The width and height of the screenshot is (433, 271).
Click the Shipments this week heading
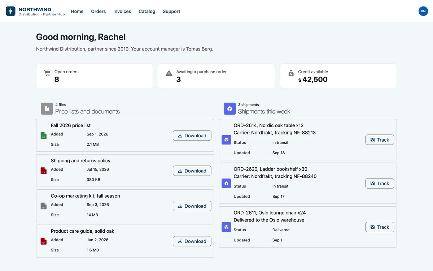point(264,111)
